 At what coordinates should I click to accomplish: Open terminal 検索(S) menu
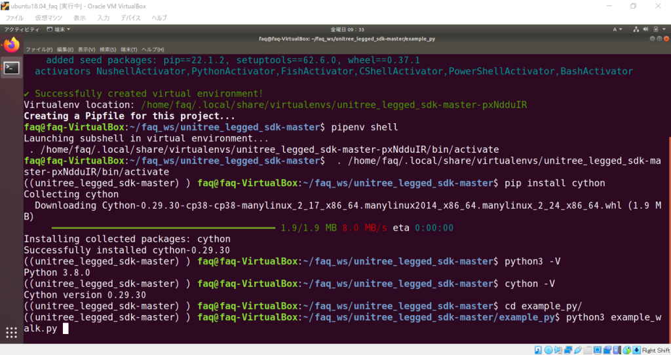[108, 49]
